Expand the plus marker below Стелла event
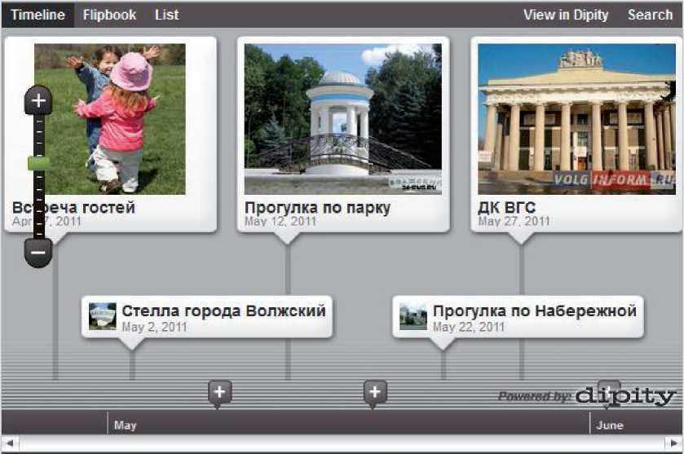 tap(219, 393)
